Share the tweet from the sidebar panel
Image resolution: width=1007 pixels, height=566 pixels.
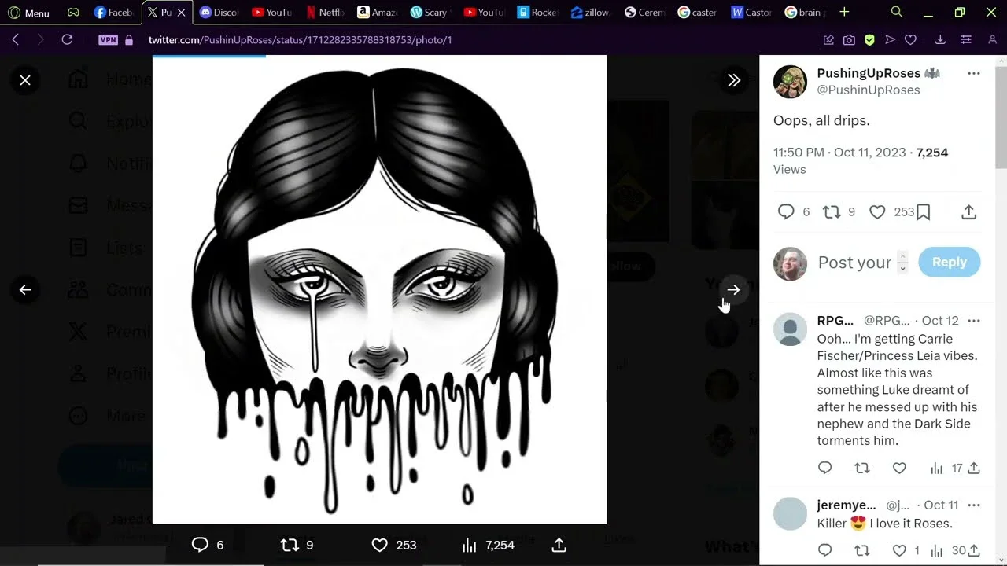click(968, 212)
